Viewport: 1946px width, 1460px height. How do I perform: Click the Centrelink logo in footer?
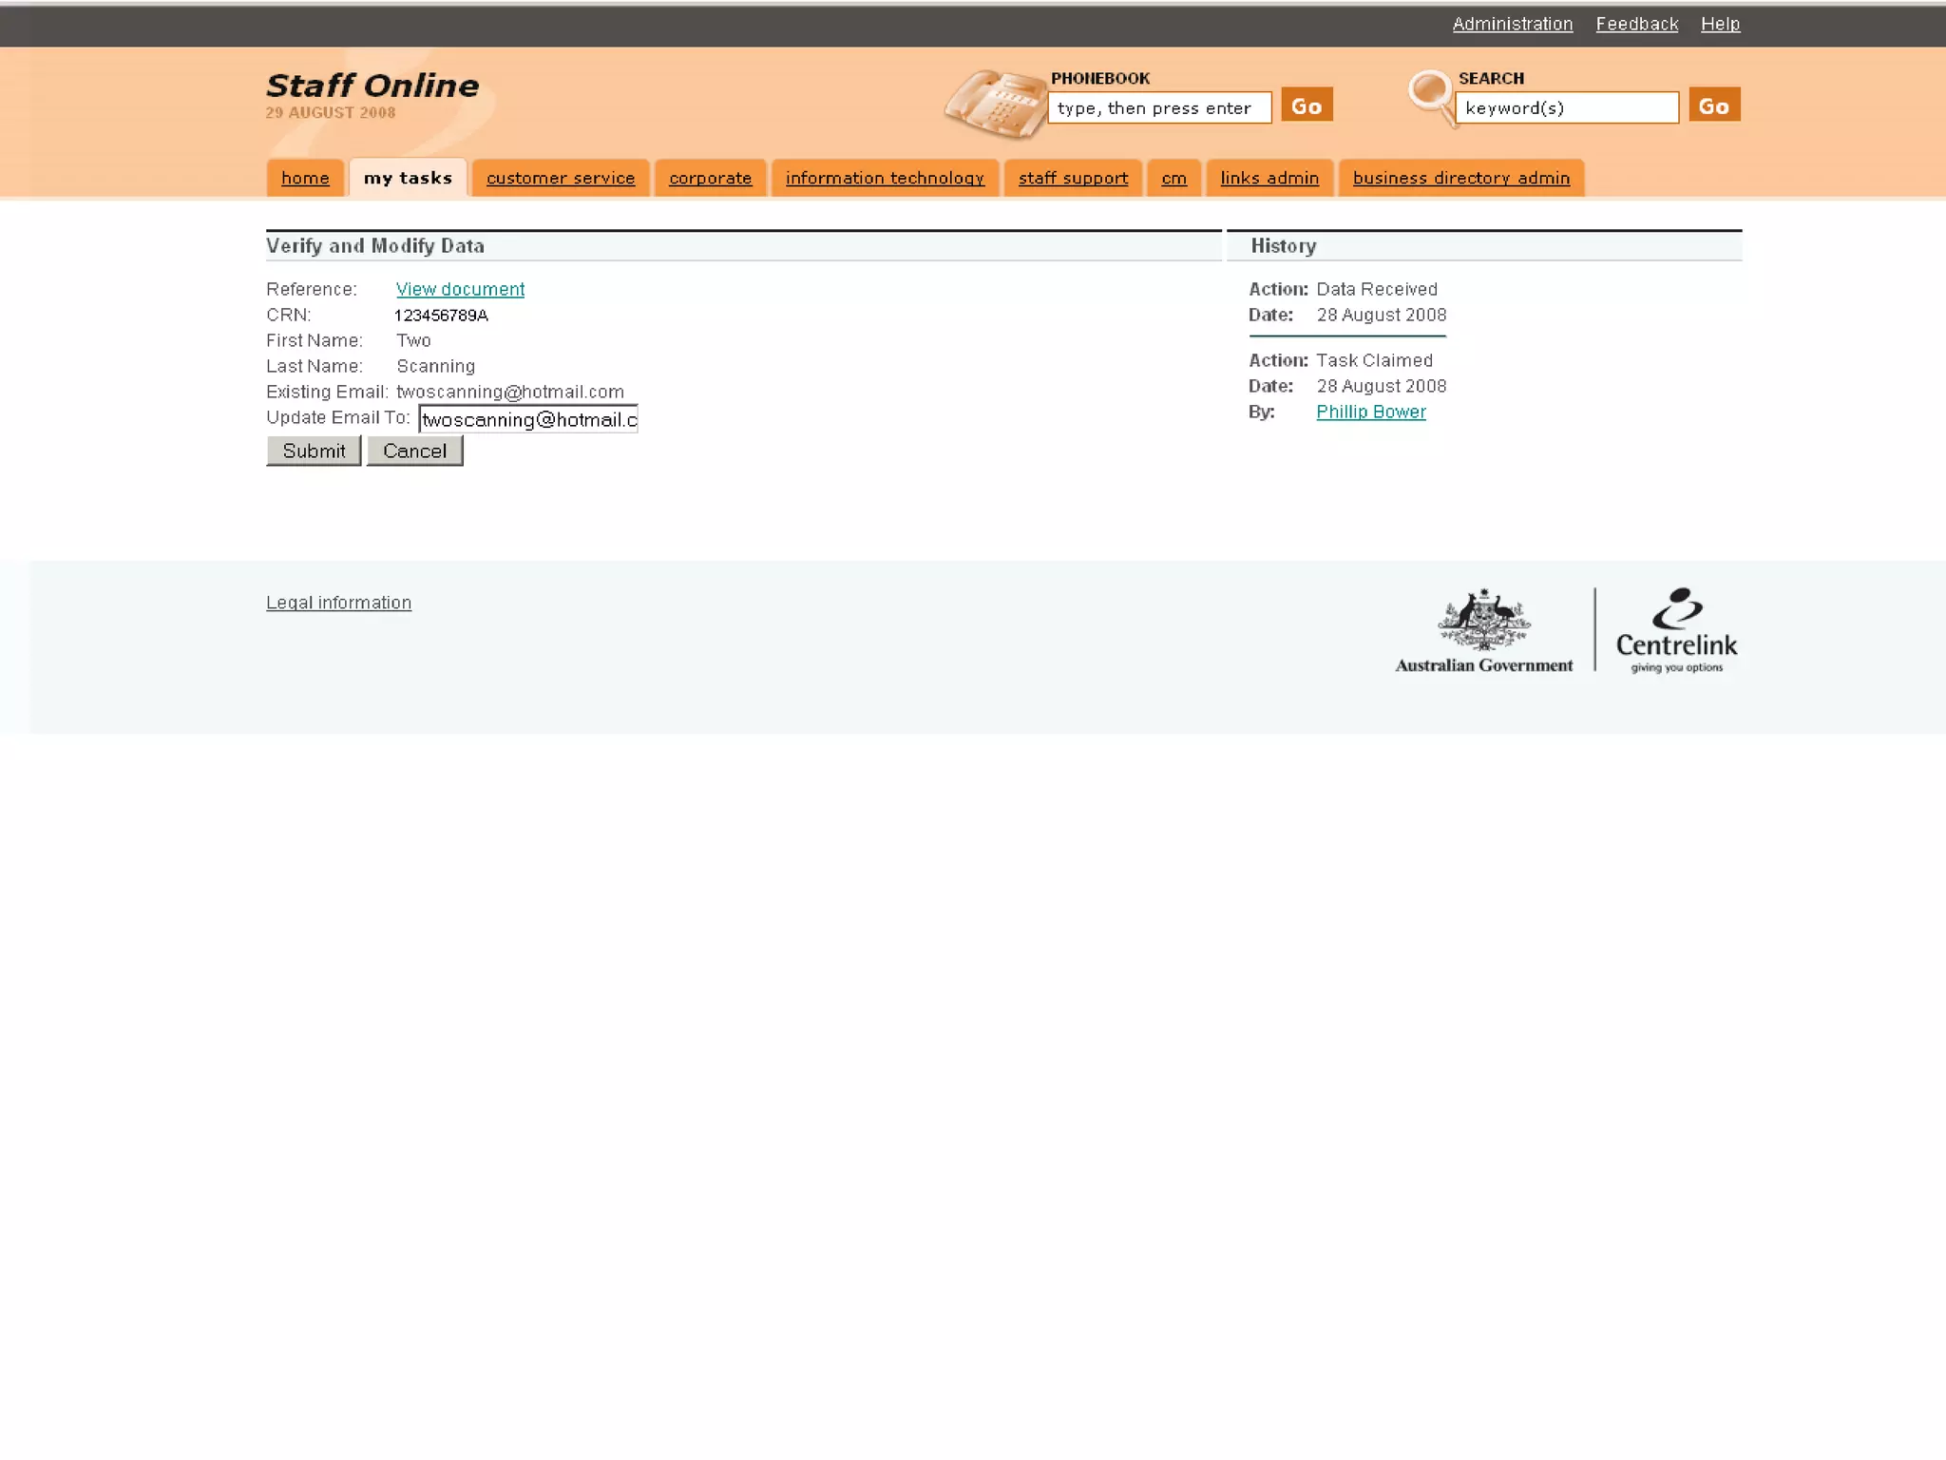(x=1676, y=630)
